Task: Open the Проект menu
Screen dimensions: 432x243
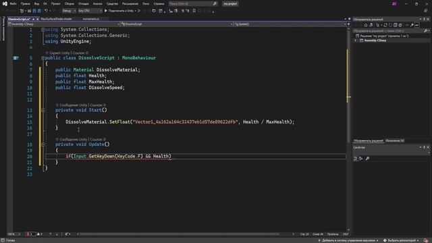Action: tap(55, 4)
